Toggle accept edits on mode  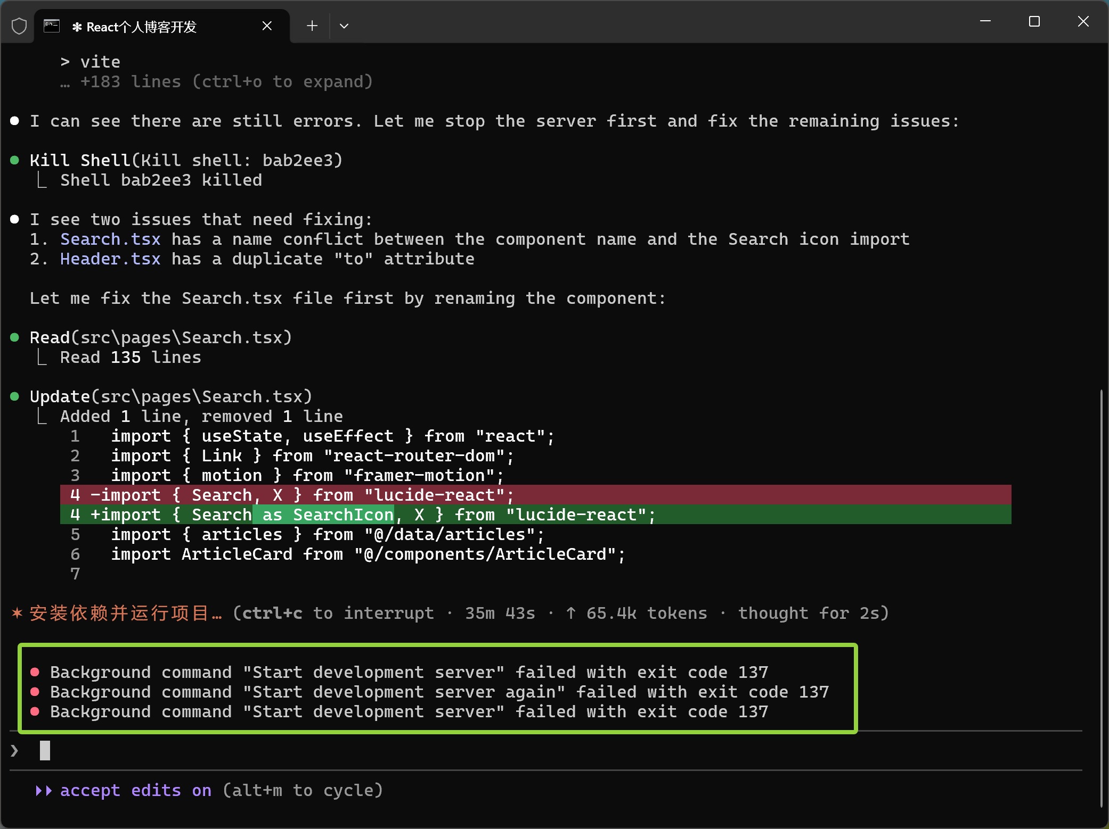click(131, 791)
